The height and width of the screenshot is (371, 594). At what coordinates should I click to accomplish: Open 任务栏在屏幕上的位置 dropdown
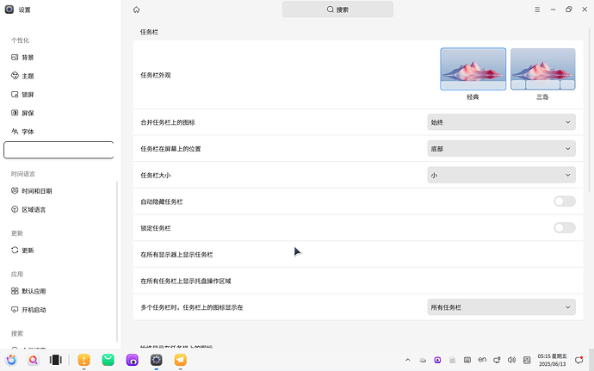[x=501, y=149]
